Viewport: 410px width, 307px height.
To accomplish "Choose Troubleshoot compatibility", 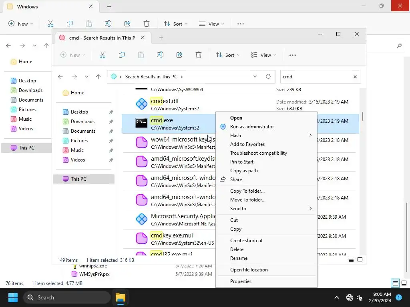I will point(266,153).
